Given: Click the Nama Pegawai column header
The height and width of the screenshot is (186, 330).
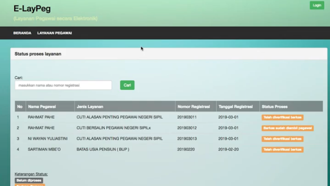Looking at the screenshot, I should click(42, 106).
